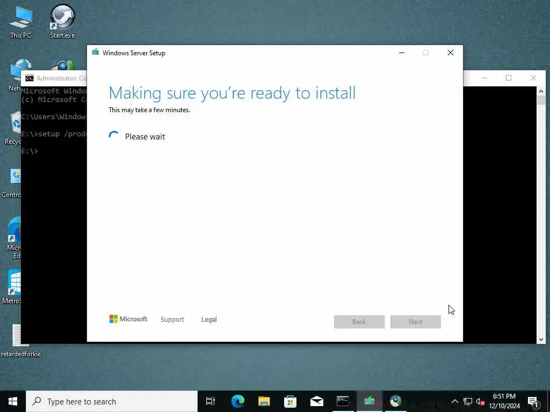Focus the taskbar search box
This screenshot has height=412, width=550.
[x=112, y=401]
